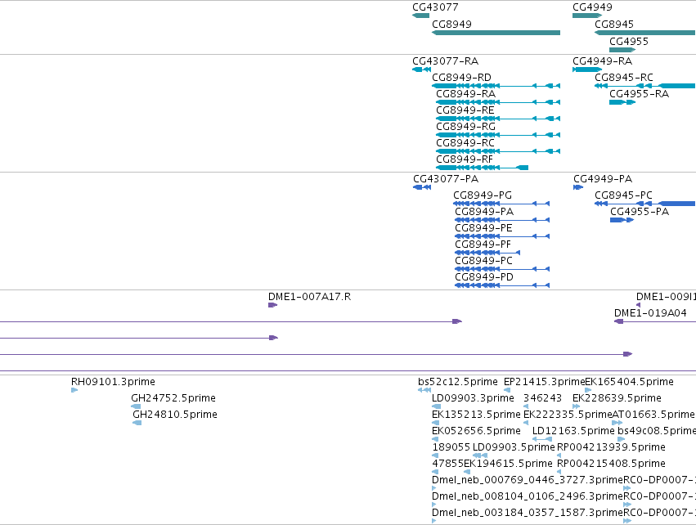Select the bs52c12.5prime EST label
Image resolution: width=696 pixels, height=525 pixels.
pos(458,382)
